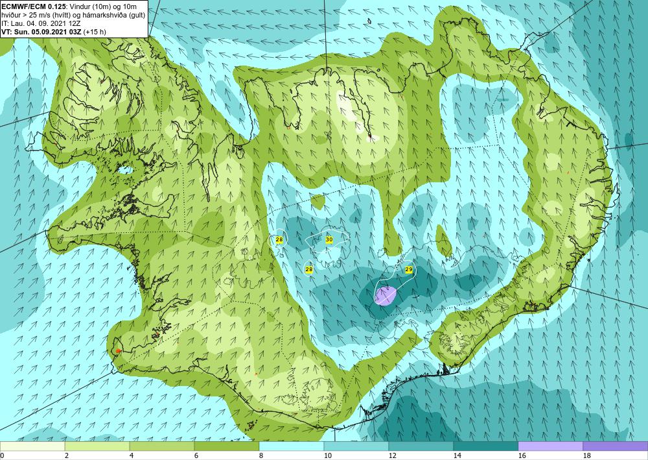
Task: Pick the dark teal 14–16 legend swatch
Action: point(486,446)
